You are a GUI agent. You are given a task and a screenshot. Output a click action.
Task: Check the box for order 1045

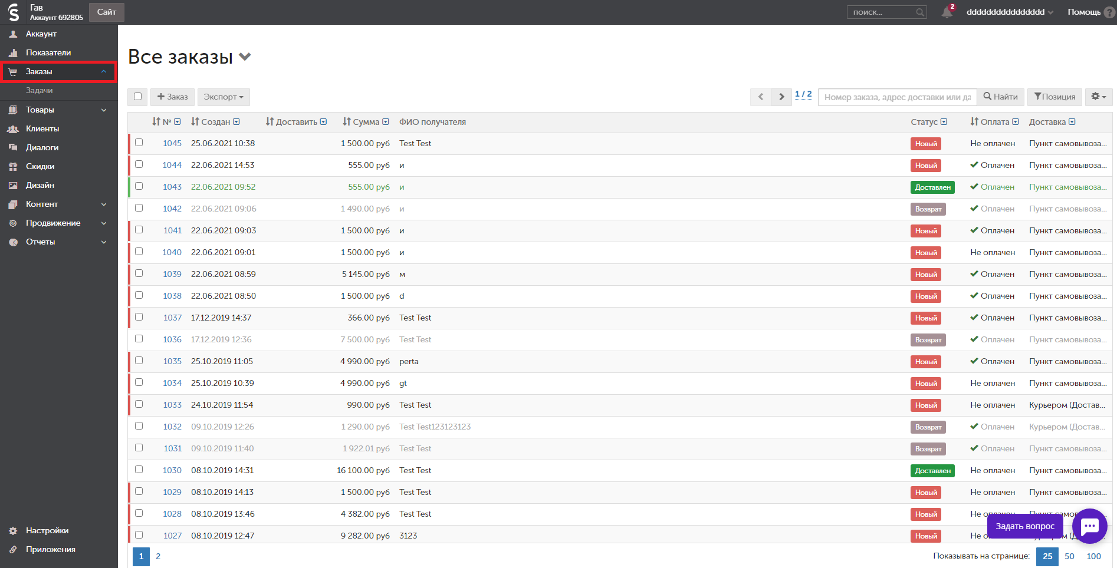pyautogui.click(x=139, y=143)
